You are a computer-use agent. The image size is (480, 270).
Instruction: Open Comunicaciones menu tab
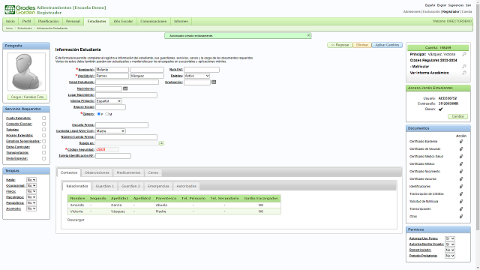pos(153,21)
